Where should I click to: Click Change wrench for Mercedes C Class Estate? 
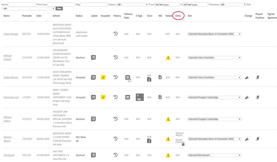247,139
